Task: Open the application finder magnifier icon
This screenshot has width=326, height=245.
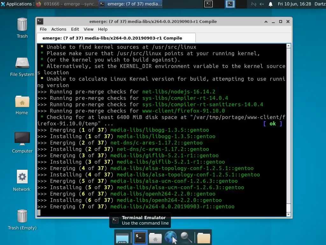Action: 186,237
